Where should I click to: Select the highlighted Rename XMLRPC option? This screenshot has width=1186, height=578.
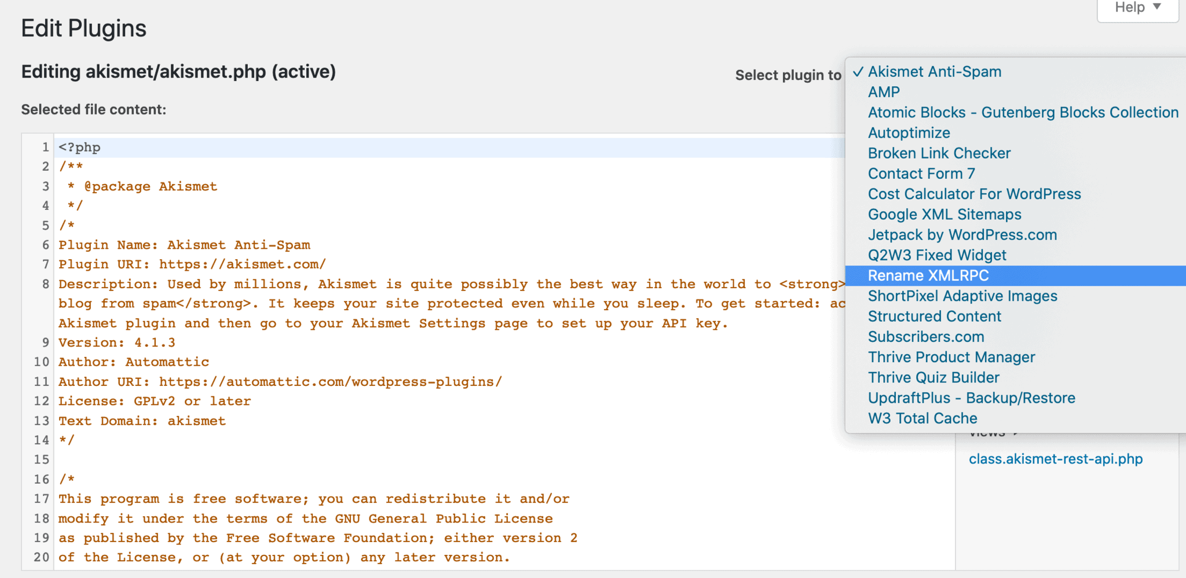(x=1015, y=275)
